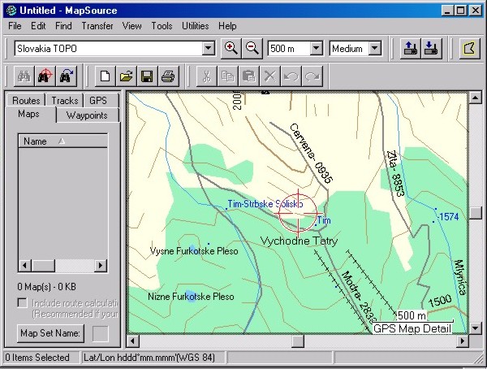Open the File menu
The width and height of the screenshot is (487, 369).
pyautogui.click(x=15, y=26)
